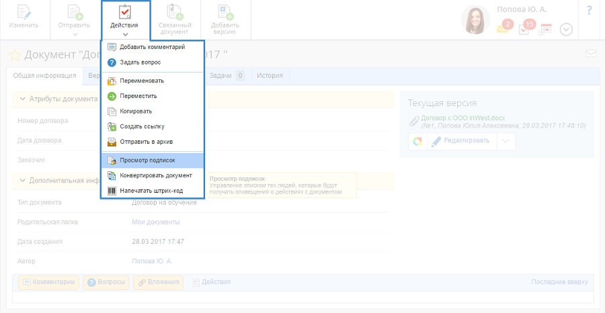Click the Редактировать button
This screenshot has height=313, width=605.
pos(462,141)
